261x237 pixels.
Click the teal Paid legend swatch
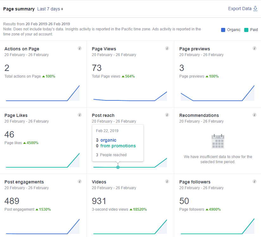(x=247, y=30)
